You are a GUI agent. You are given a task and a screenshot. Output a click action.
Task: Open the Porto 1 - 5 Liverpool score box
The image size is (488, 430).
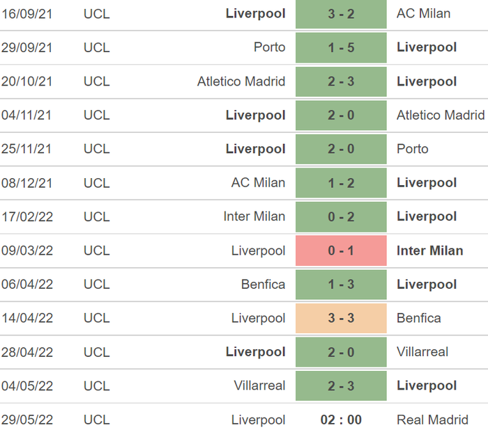(x=341, y=48)
